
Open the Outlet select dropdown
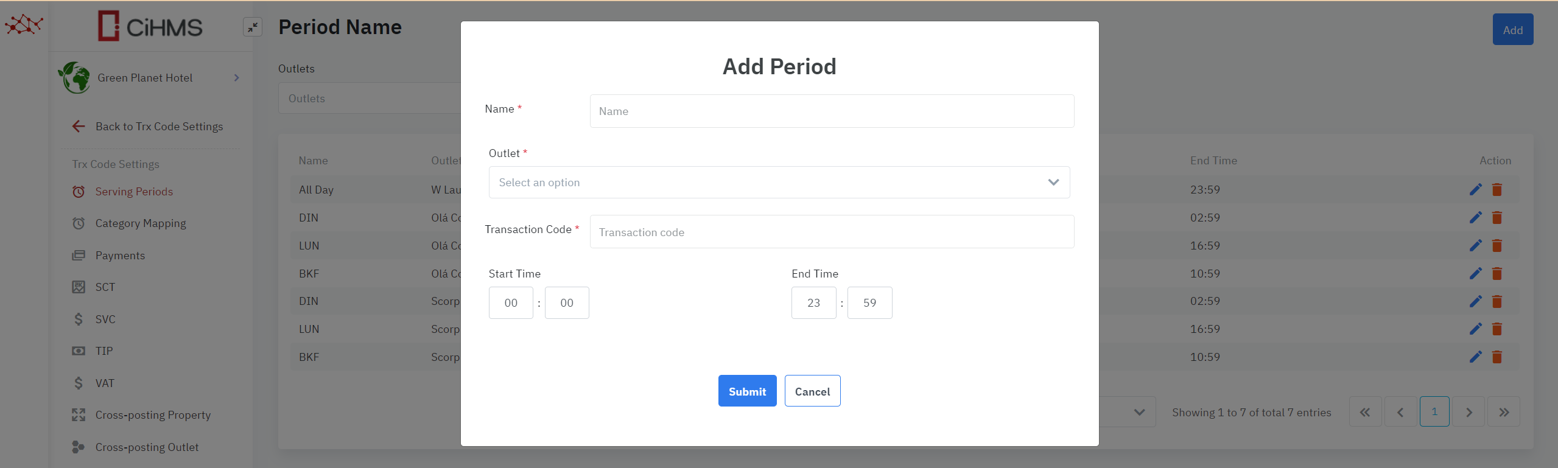coord(779,183)
